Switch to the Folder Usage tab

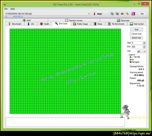(81, 24)
